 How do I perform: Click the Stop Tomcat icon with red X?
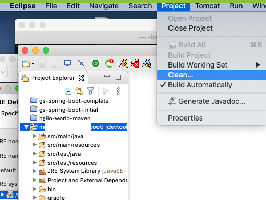[135, 63]
